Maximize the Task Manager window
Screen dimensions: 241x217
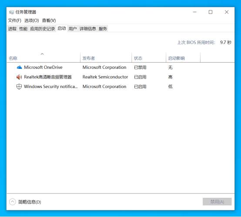point(211,12)
